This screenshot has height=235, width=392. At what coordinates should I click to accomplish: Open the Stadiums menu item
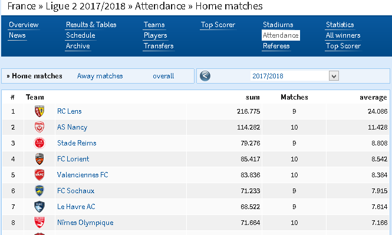click(x=278, y=25)
